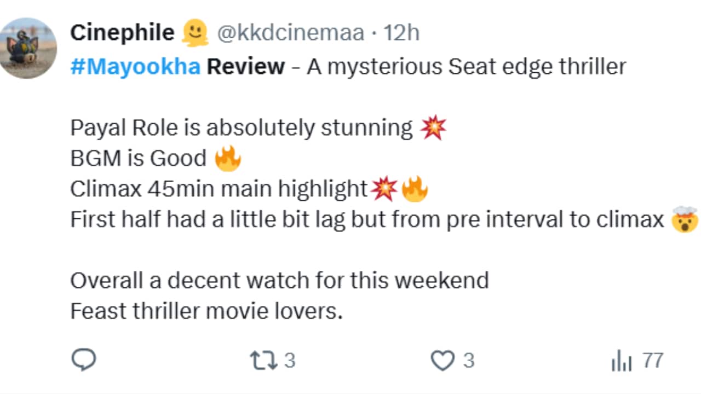Open the Cinephile profile avatar
The image size is (701, 394).
tap(27, 48)
